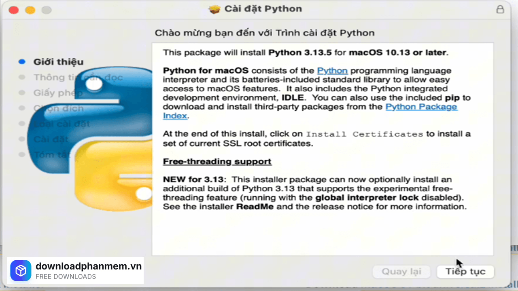This screenshot has height=291, width=518.
Task: Select the Tóm tắt step
Action: [51, 155]
